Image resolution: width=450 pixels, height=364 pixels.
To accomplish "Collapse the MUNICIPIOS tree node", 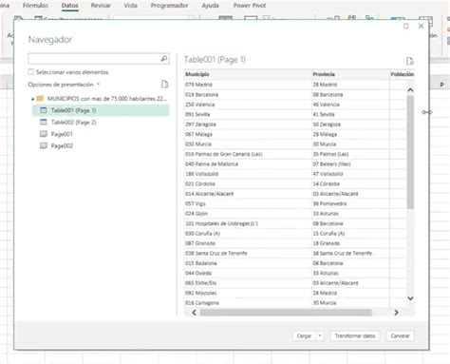I will pyautogui.click(x=32, y=99).
